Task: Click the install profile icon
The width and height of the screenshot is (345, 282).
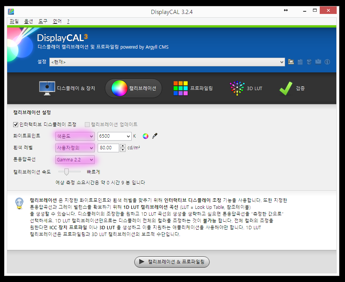Action: [318, 62]
